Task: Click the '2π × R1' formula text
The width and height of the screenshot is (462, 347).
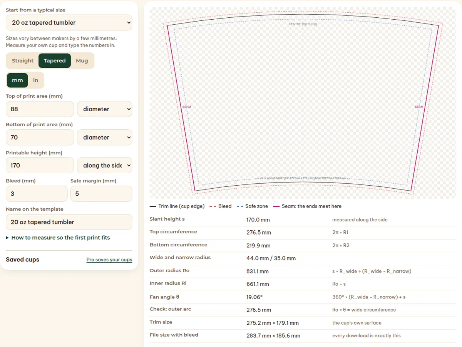Action: pyautogui.click(x=340, y=233)
